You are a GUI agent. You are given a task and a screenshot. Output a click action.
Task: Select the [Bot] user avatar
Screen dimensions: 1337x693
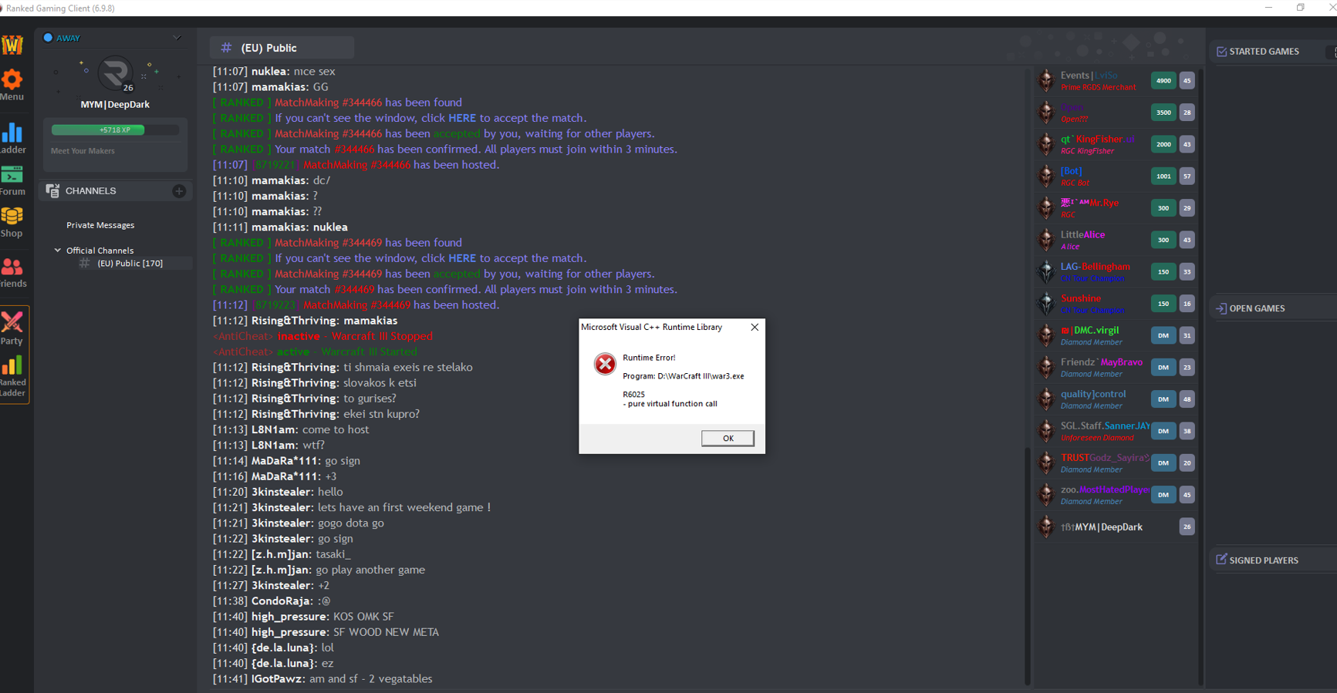1046,176
